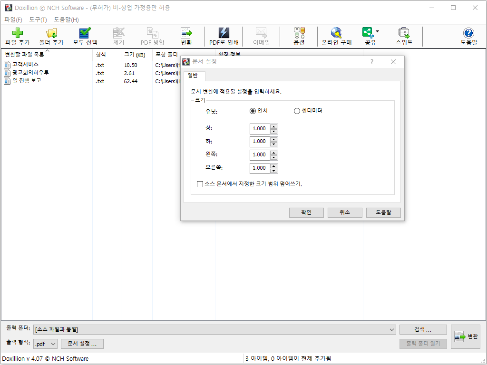This screenshot has height=365, width=487.
Task: Click the file size value 2.61
Action: coord(129,73)
